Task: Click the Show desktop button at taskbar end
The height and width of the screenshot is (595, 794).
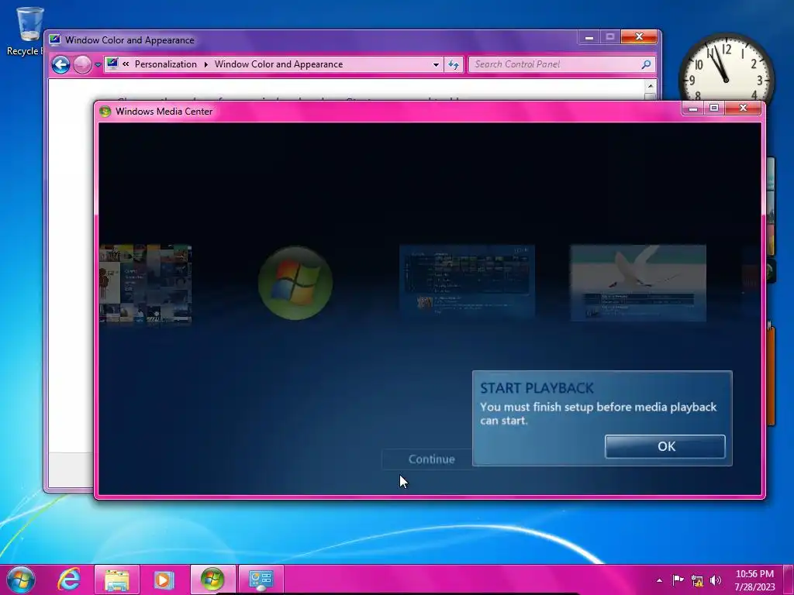Action: [789, 580]
